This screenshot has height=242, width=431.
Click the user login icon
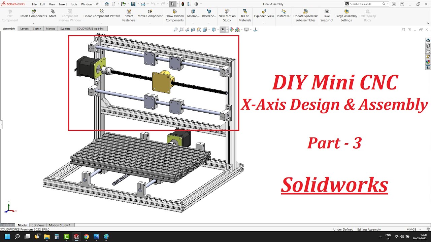click(x=394, y=4)
